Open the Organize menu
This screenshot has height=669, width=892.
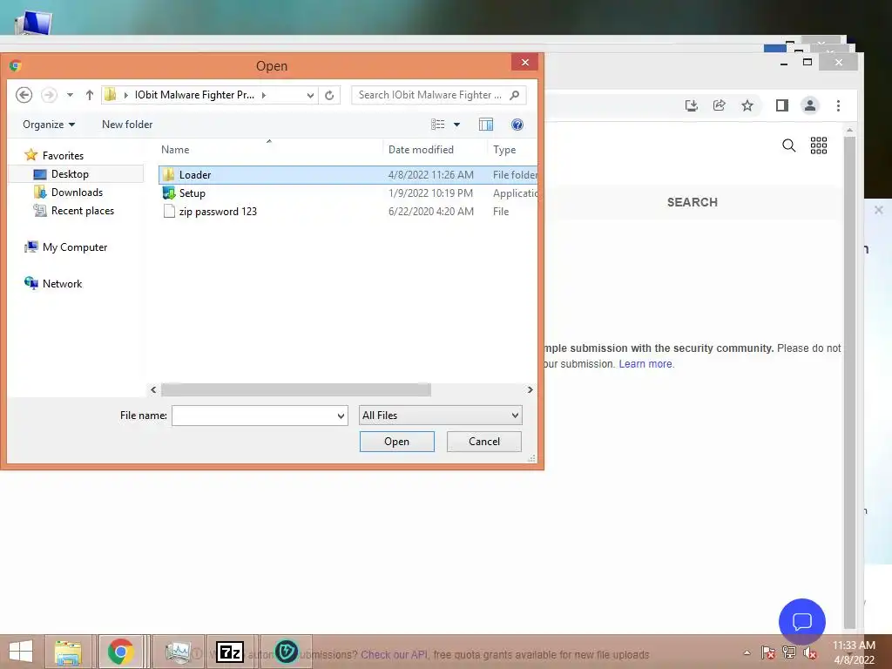49,125
